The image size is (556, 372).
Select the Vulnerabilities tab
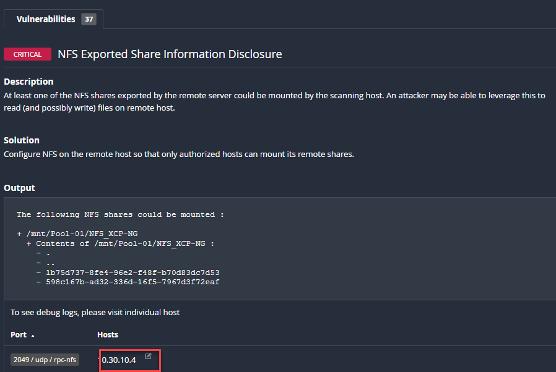46,19
